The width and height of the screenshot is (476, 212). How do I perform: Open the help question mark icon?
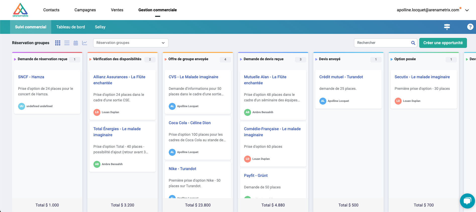470,27
